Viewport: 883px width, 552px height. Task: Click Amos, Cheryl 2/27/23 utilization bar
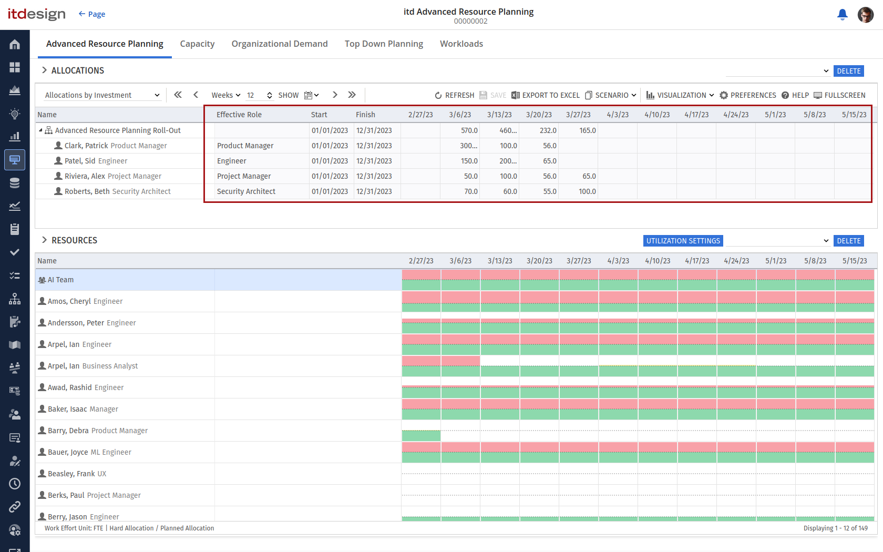421,301
